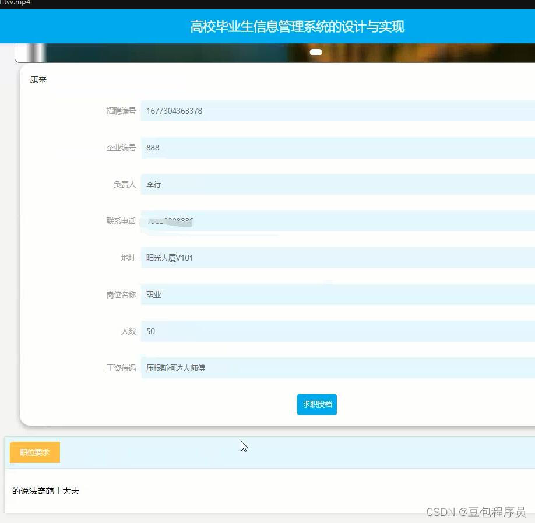Click the 康来 company name link

coord(38,79)
